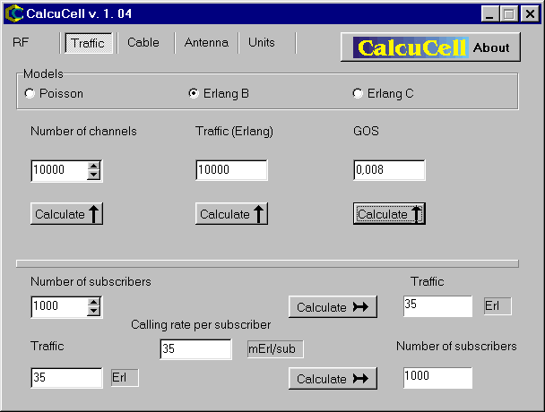
Task: Increase Number of channels with up arrow
Action: tap(94, 166)
